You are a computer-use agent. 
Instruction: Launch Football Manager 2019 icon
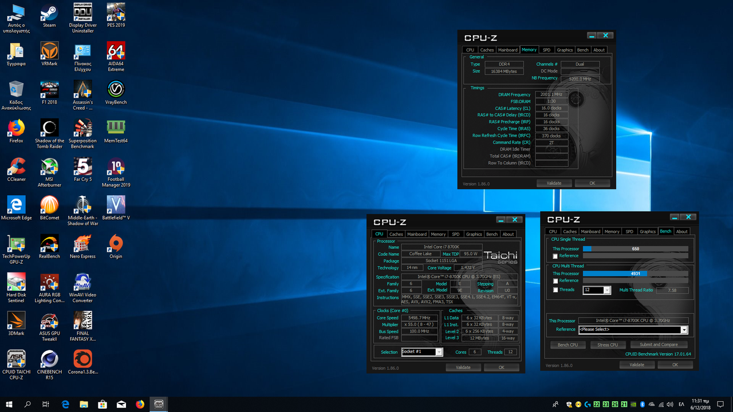(116, 172)
